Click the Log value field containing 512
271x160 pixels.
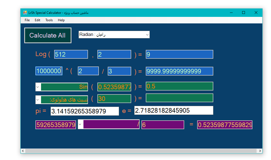point(71,54)
